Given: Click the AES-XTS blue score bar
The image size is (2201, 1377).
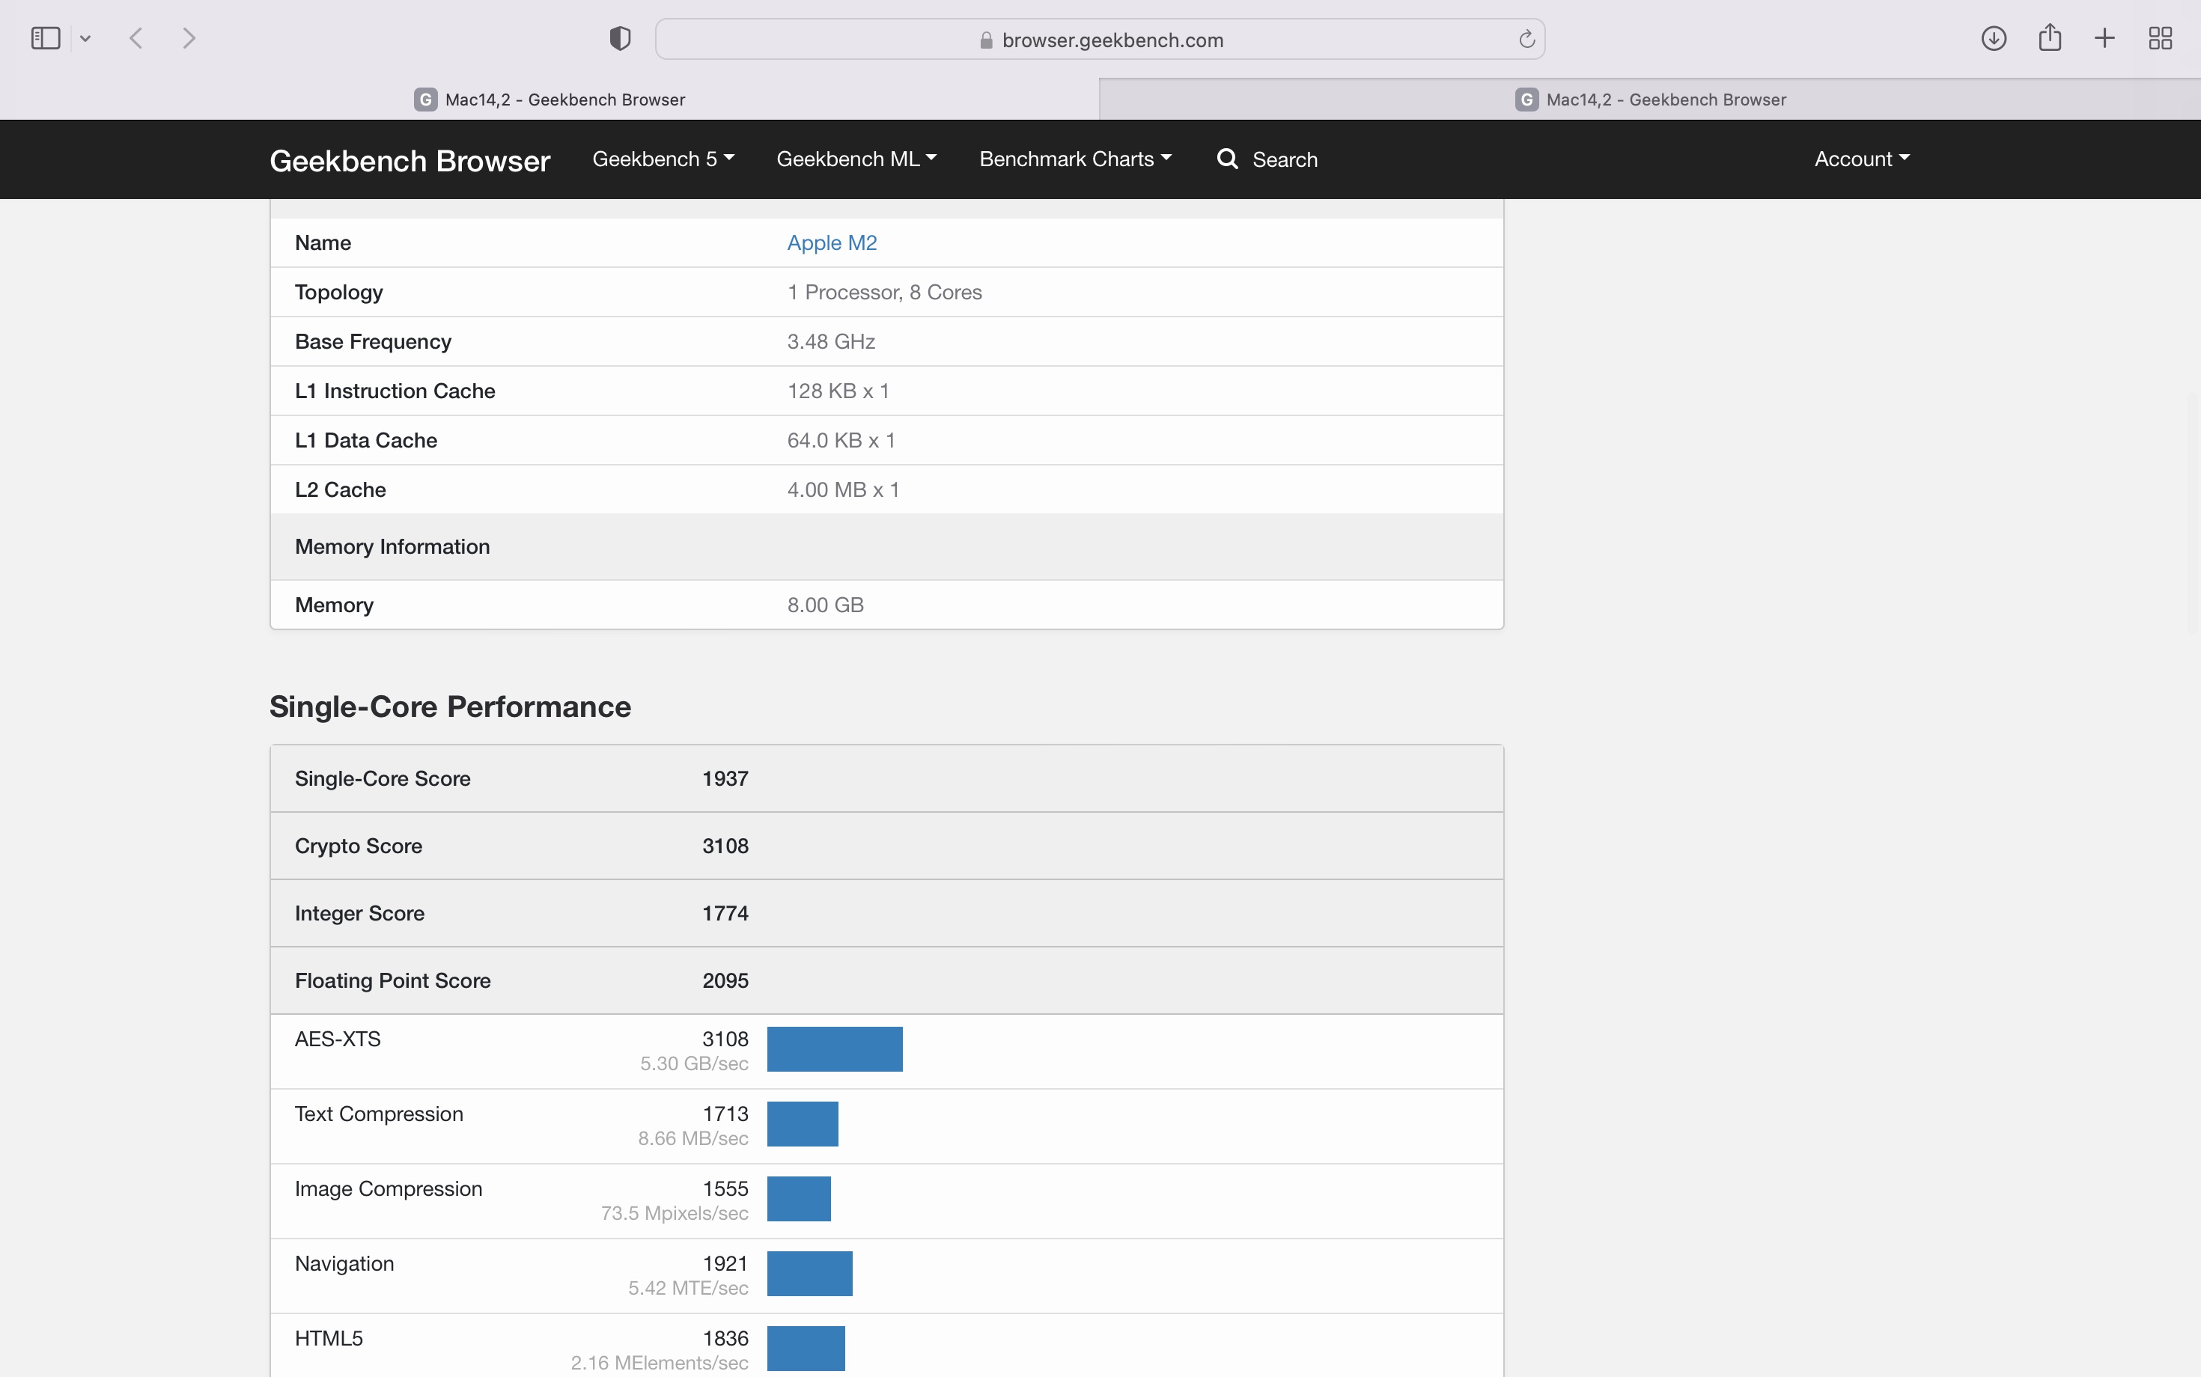Looking at the screenshot, I should [835, 1049].
